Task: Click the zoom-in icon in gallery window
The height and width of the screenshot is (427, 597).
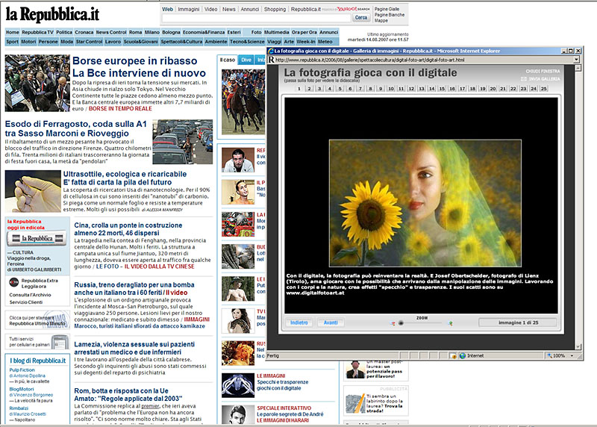Action: [451, 323]
